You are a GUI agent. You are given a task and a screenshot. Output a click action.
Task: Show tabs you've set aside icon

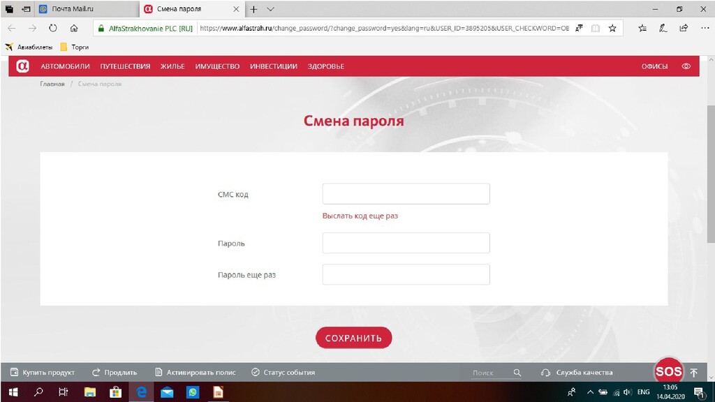point(9,9)
